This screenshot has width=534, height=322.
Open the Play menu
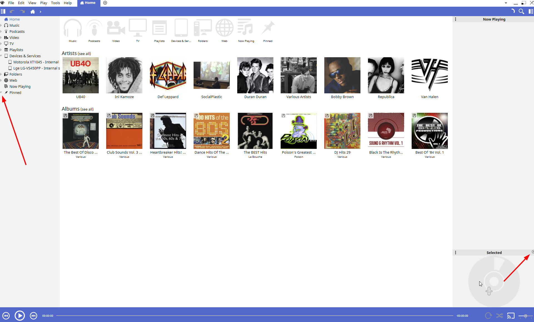pos(43,3)
